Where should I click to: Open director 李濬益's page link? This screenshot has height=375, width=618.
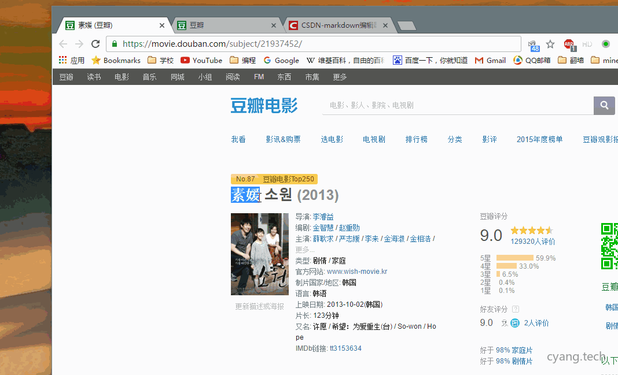click(x=323, y=217)
